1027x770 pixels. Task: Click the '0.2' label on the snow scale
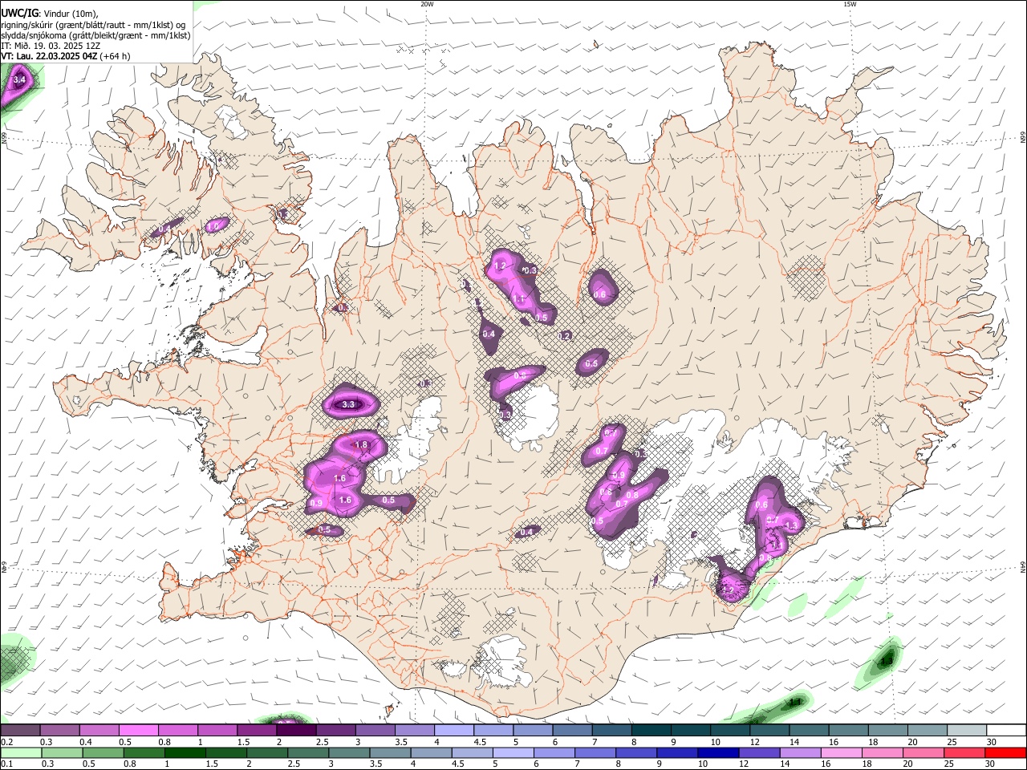[7, 742]
